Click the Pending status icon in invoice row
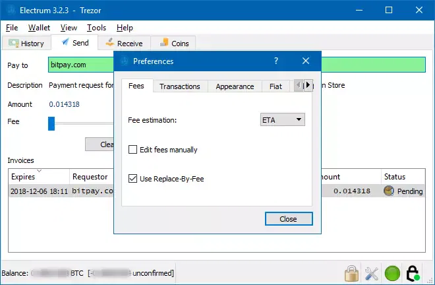 click(389, 191)
